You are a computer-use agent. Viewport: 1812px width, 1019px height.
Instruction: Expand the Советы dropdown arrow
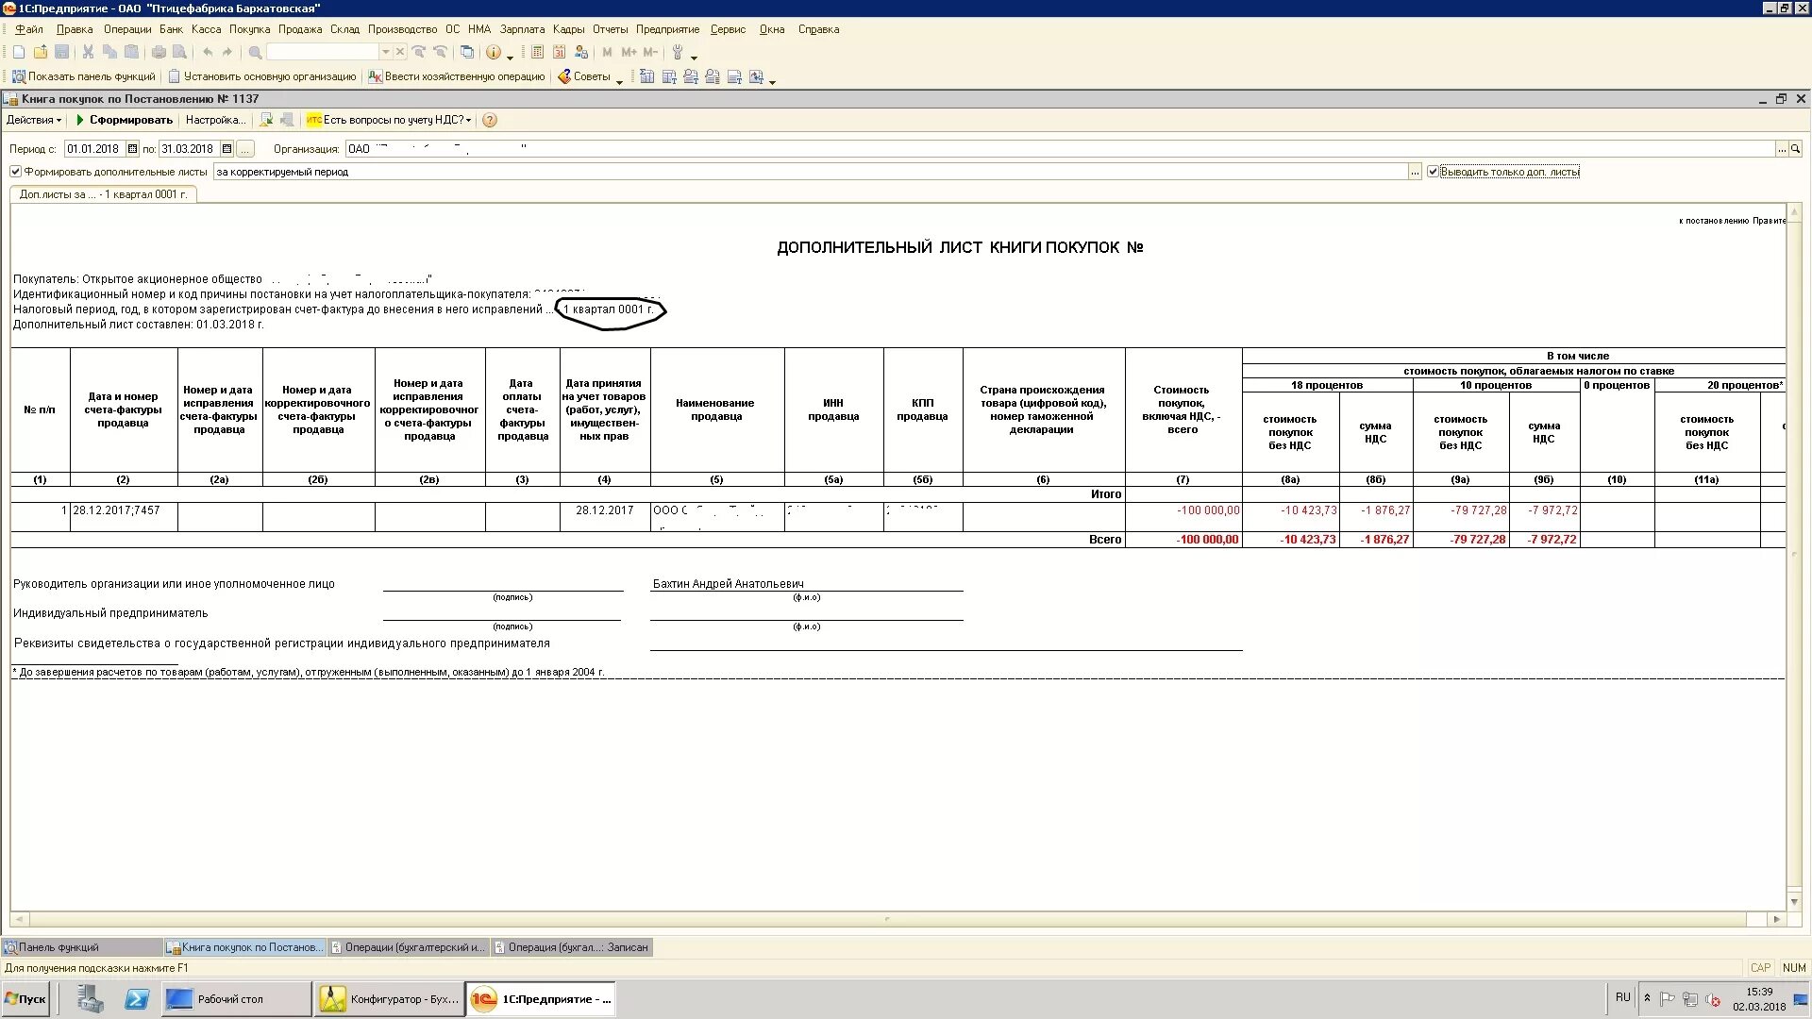click(619, 80)
